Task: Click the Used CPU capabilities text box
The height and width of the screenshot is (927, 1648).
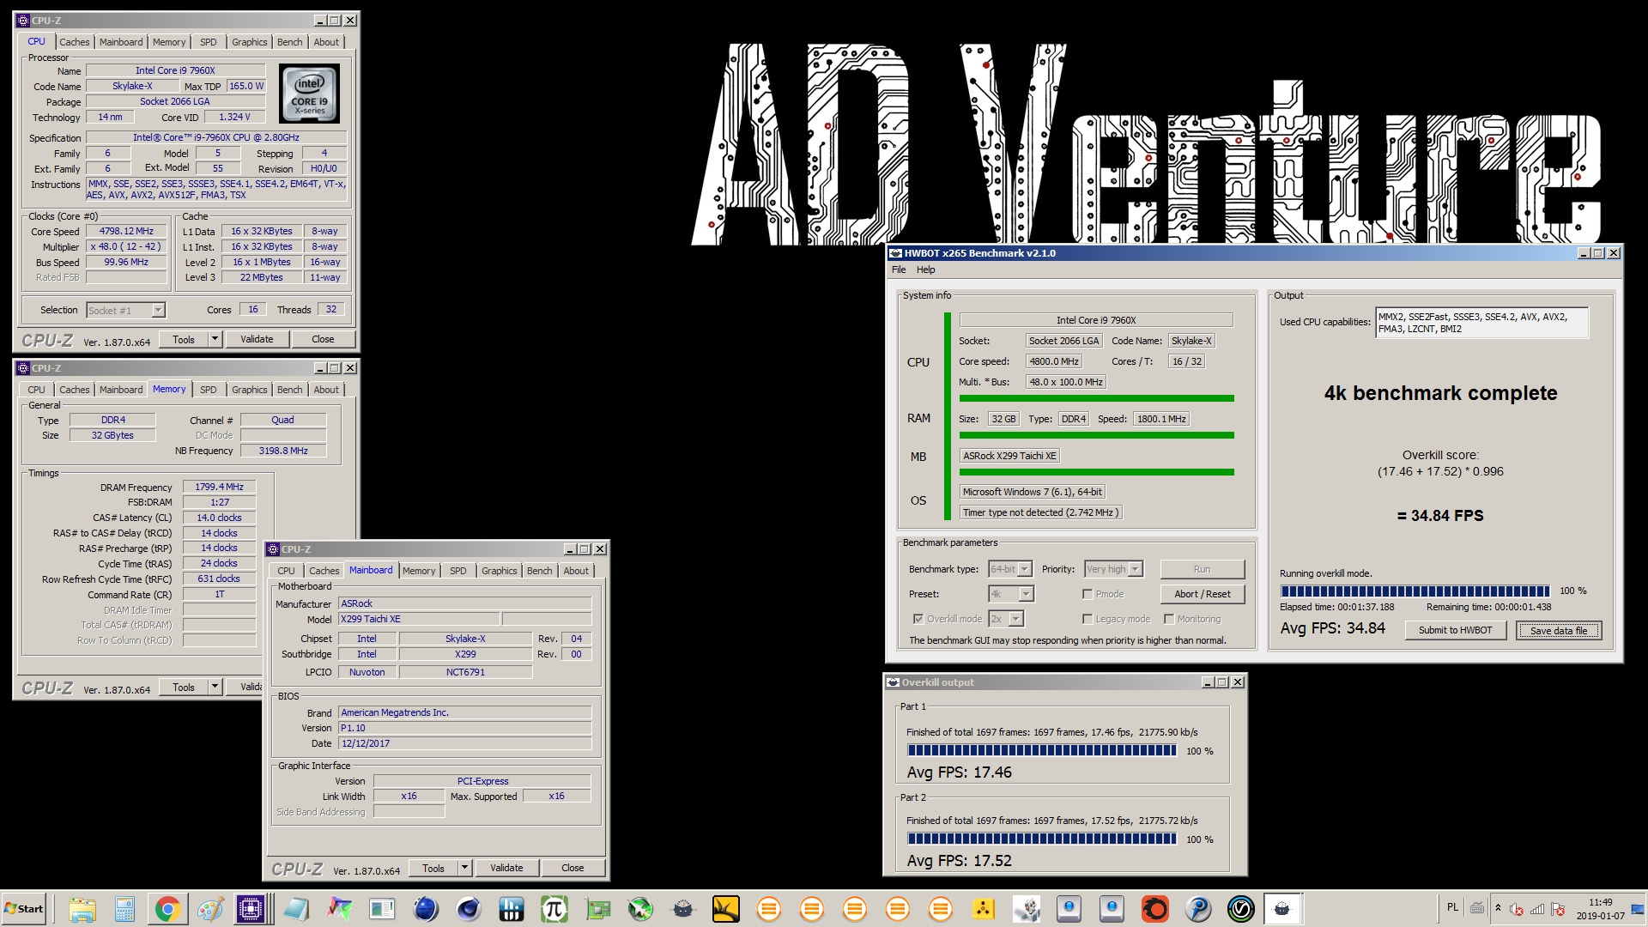Action: point(1481,323)
